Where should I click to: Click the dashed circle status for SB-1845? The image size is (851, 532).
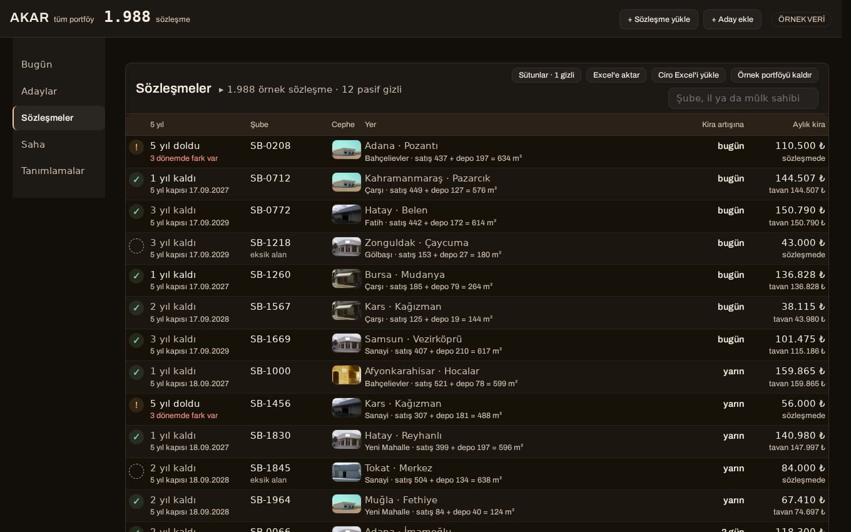[x=136, y=471]
